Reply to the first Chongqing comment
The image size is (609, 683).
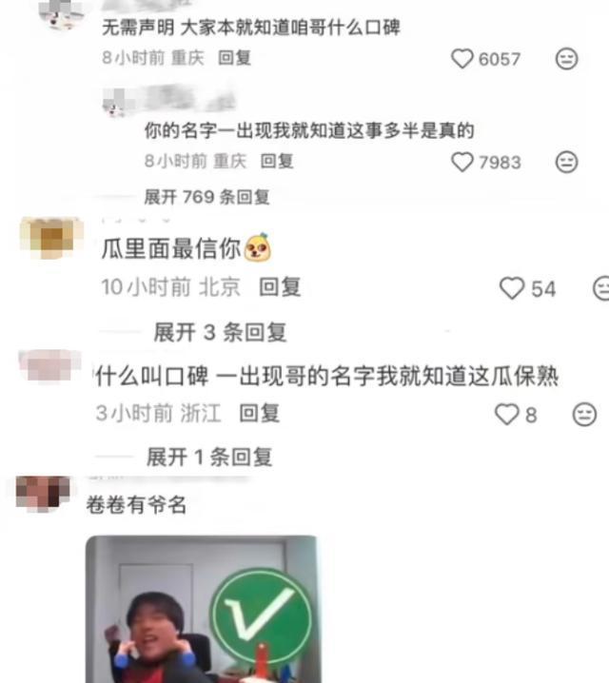tap(234, 57)
